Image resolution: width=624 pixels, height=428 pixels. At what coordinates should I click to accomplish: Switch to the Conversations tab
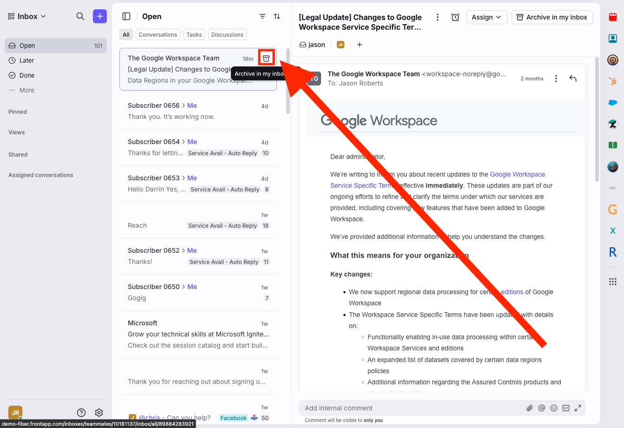coord(158,35)
